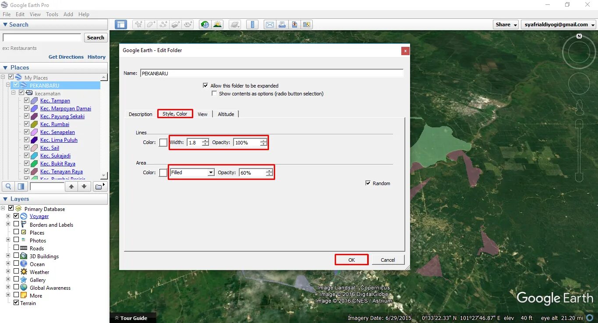The image size is (598, 323).
Task: Click the move up arrow in Places
Action: [x=71, y=186]
